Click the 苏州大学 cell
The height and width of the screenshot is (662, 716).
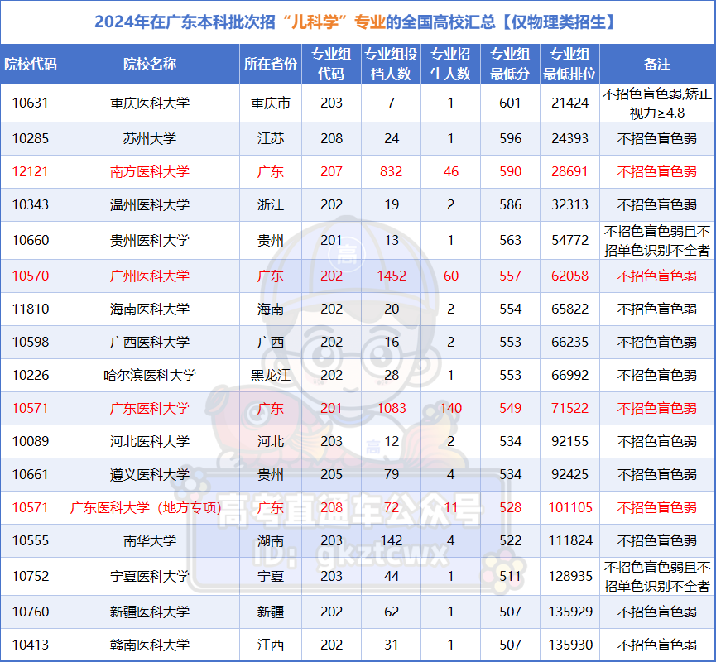(149, 139)
